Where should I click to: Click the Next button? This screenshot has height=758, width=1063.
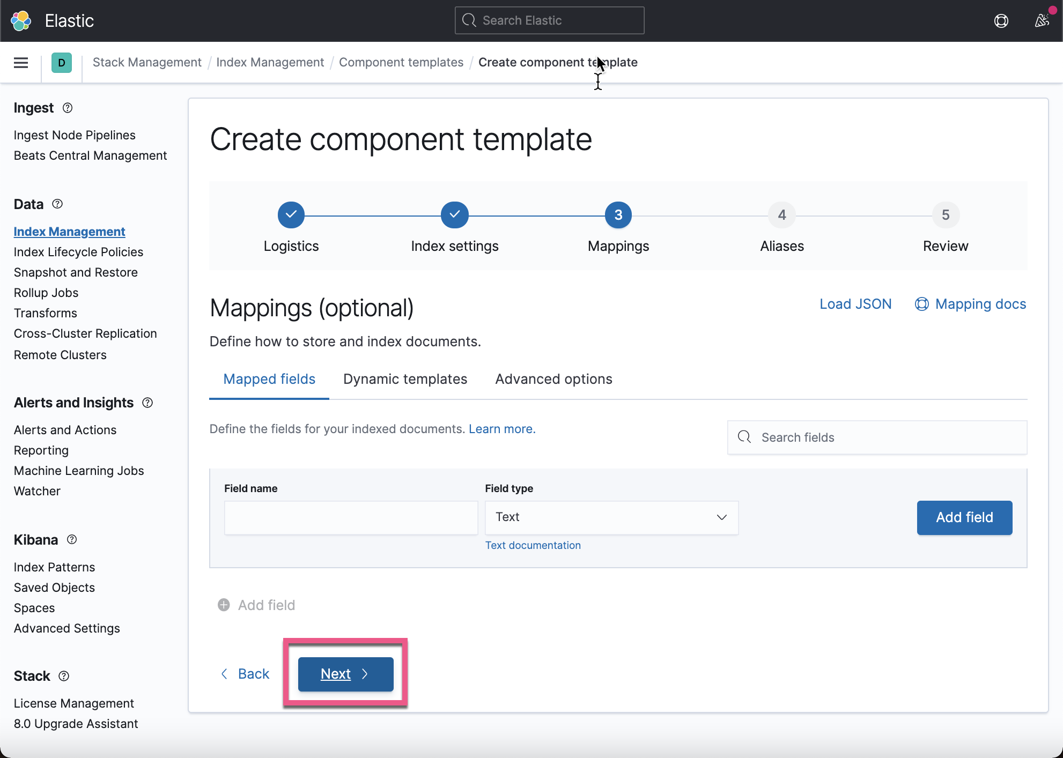345,674
